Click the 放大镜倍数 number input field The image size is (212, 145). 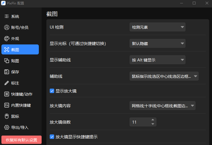139,122
